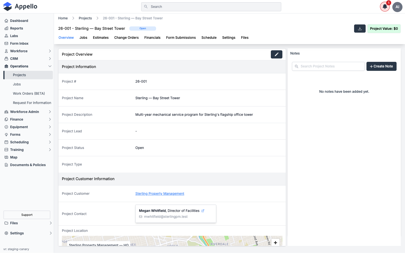Expand the Forms menu
Screen dimensions: 405x258
tap(28, 135)
